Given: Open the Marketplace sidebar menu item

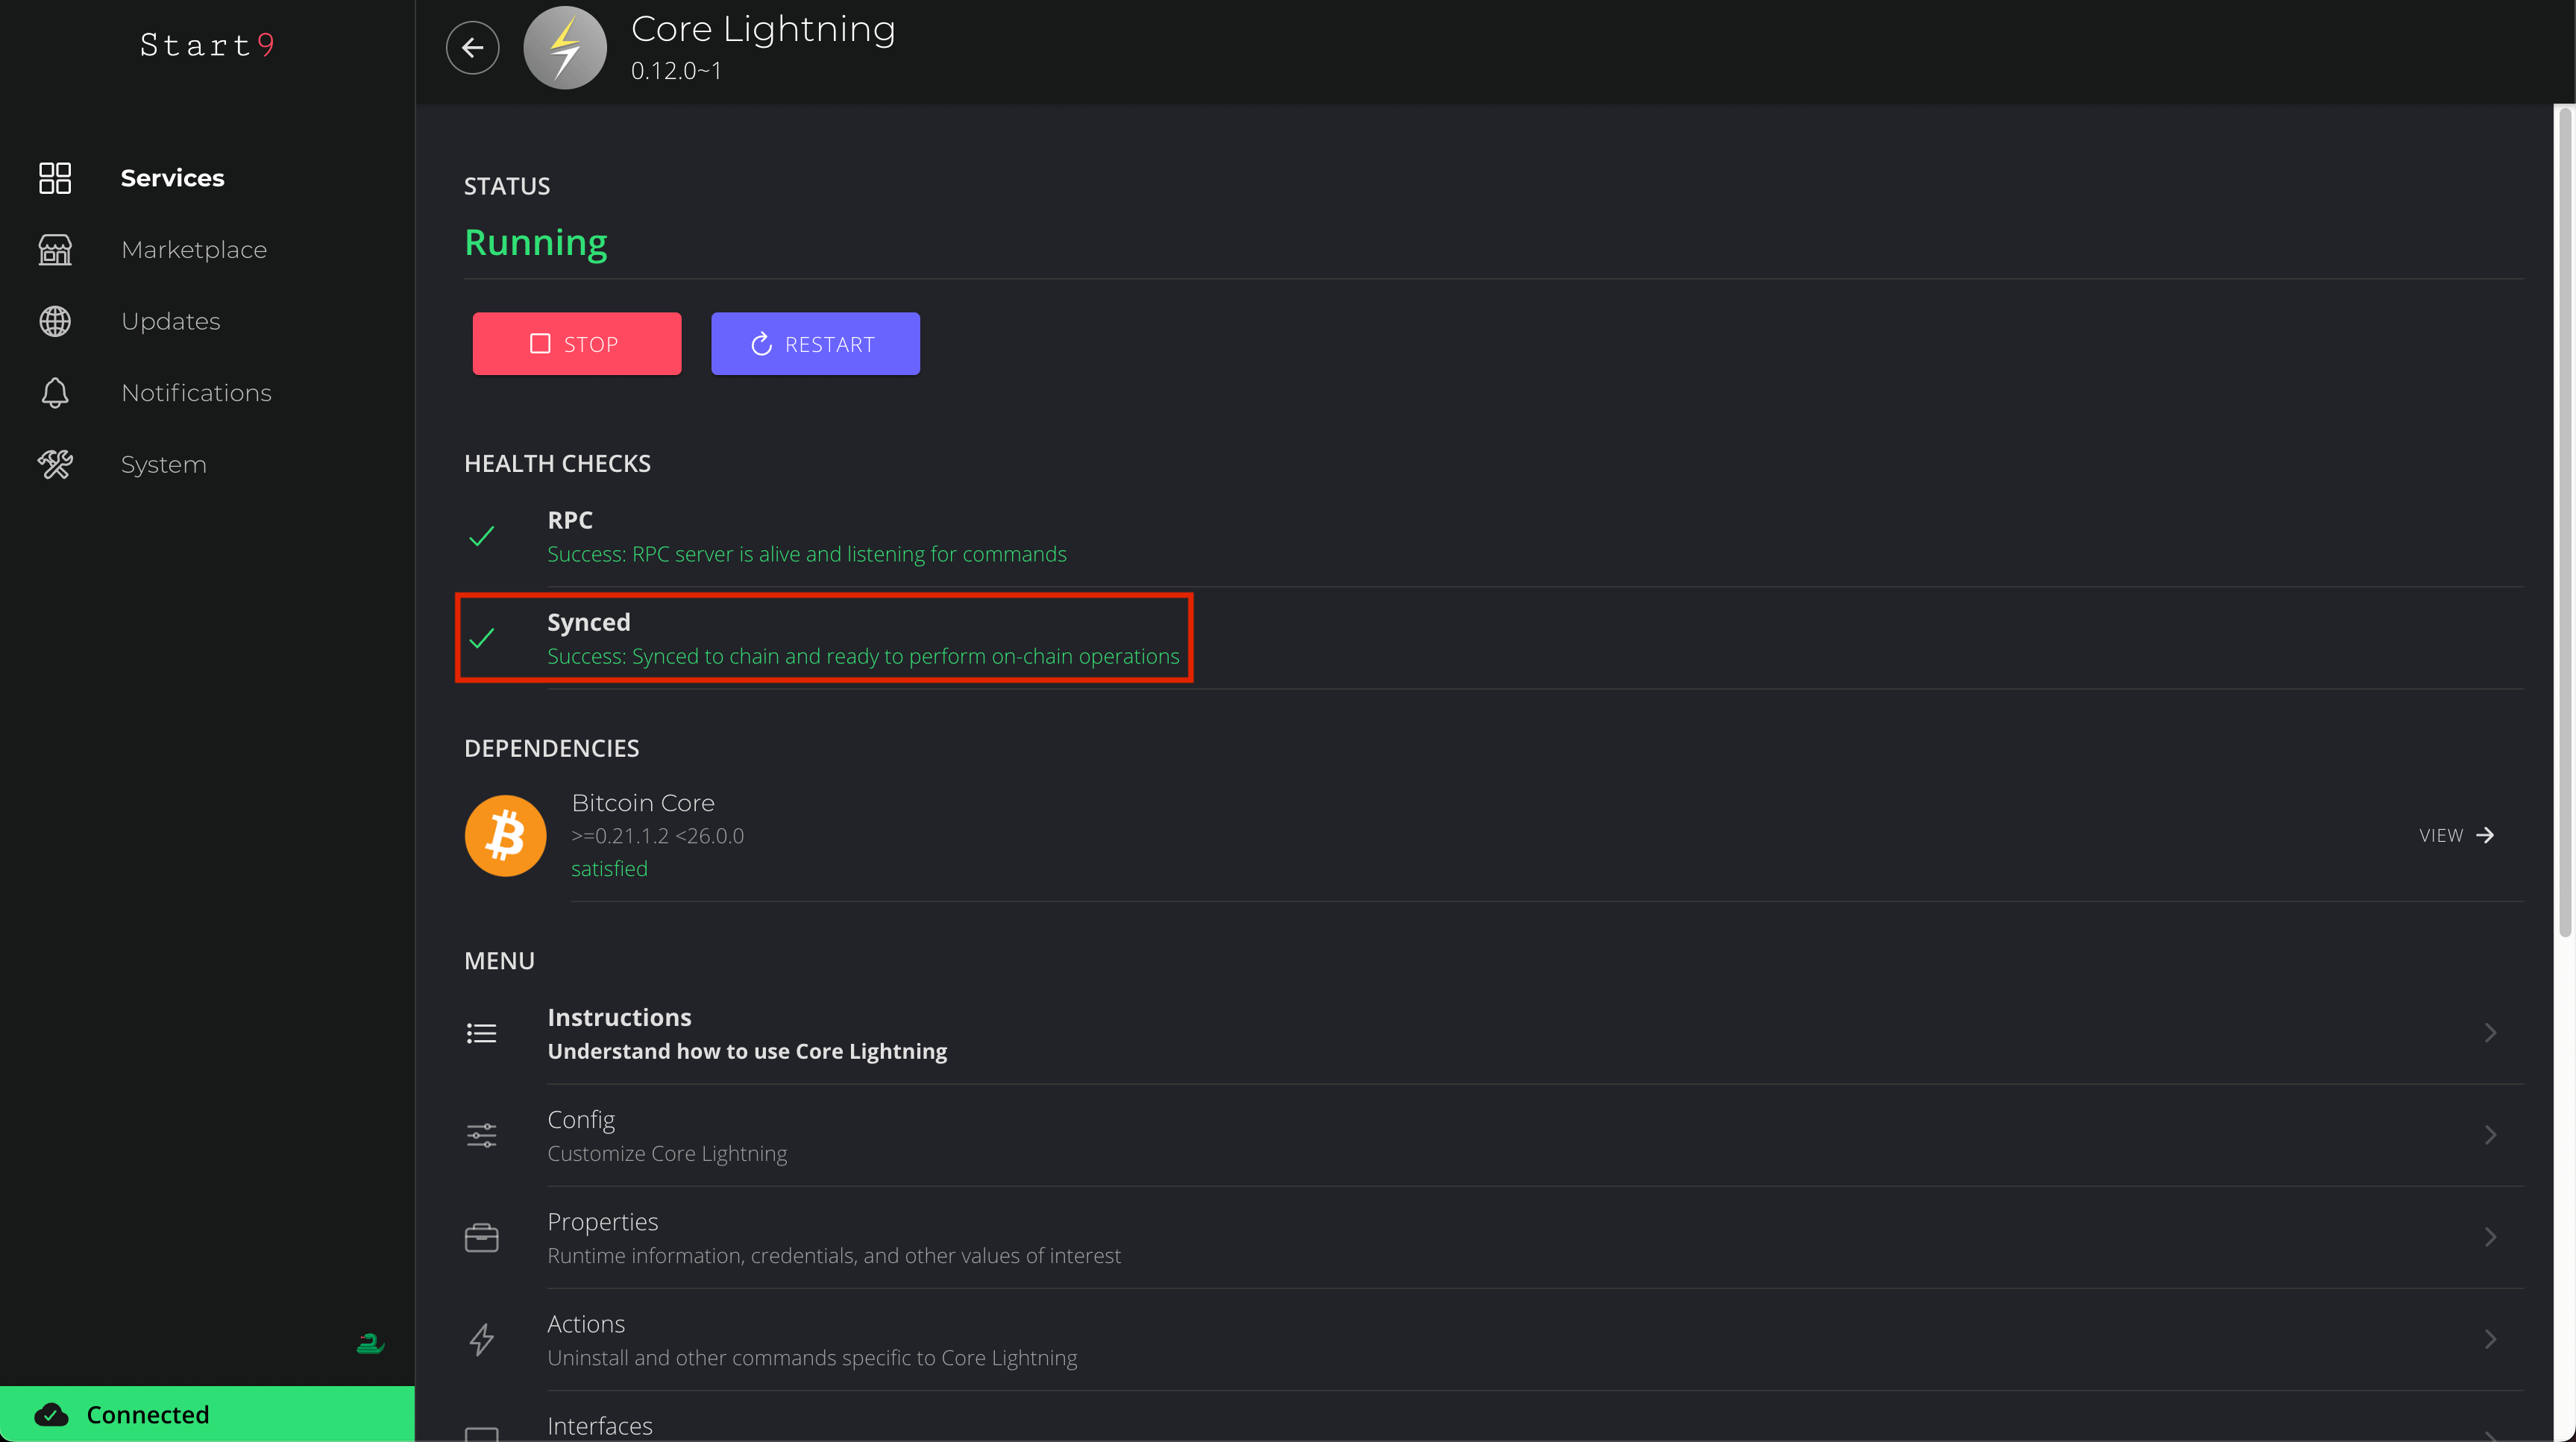Looking at the screenshot, I should point(194,250).
